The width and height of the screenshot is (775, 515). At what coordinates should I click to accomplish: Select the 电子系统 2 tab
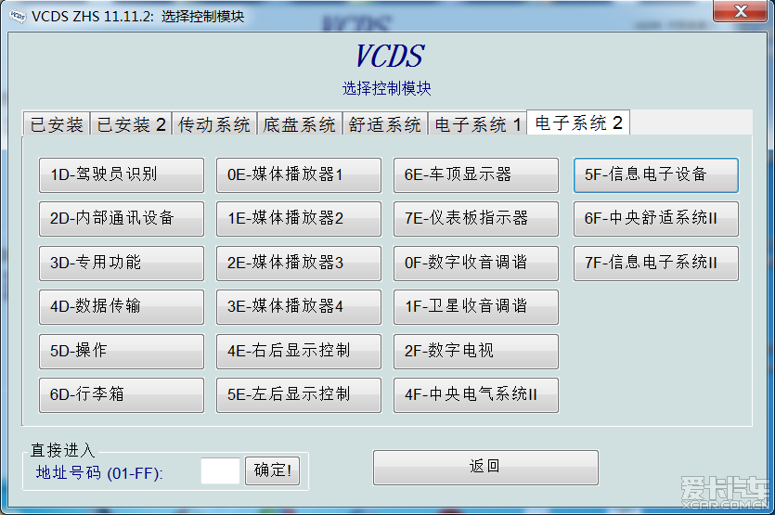tap(578, 122)
